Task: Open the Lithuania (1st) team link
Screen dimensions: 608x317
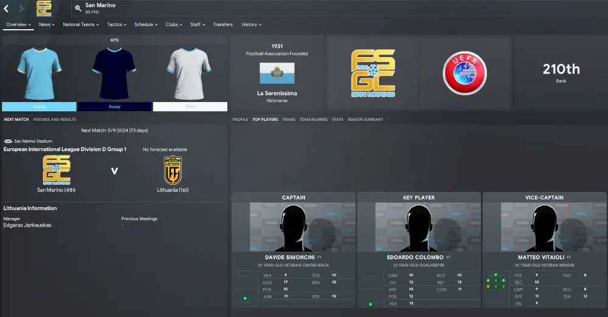Action: (173, 190)
